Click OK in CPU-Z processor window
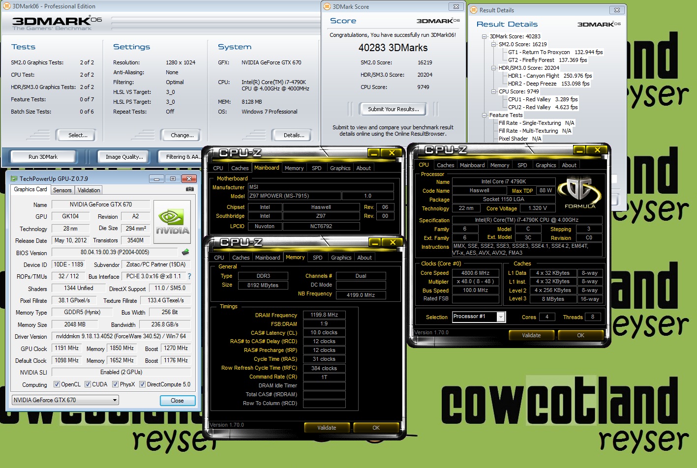The height and width of the screenshot is (468, 697). (580, 335)
